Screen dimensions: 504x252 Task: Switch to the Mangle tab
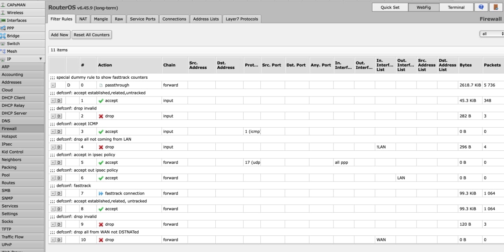[101, 19]
